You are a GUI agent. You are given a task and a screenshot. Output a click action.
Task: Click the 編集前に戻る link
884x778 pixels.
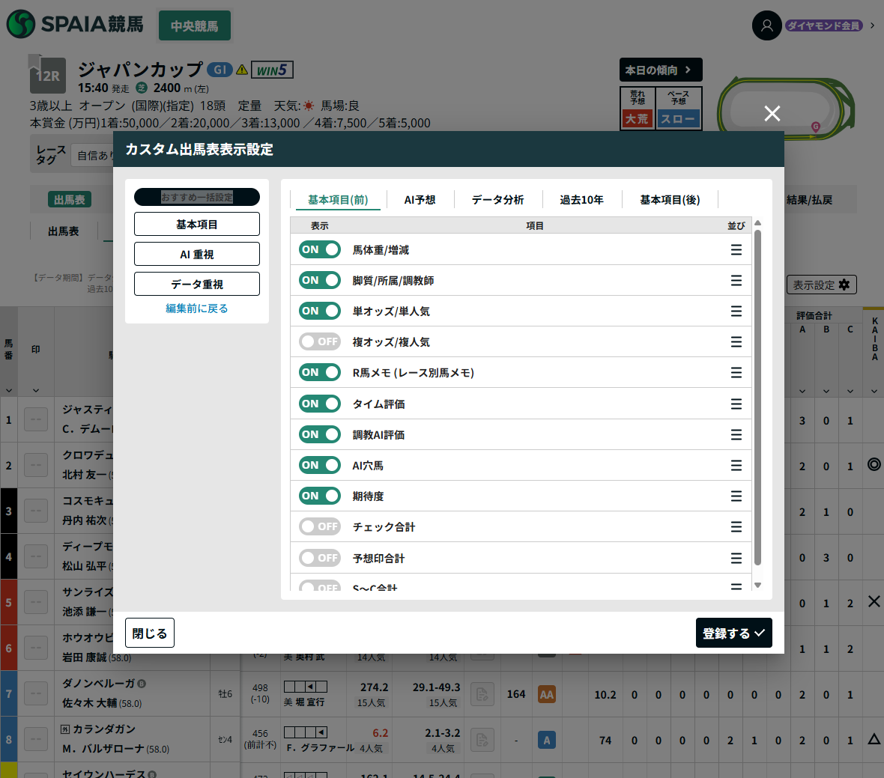click(x=196, y=309)
